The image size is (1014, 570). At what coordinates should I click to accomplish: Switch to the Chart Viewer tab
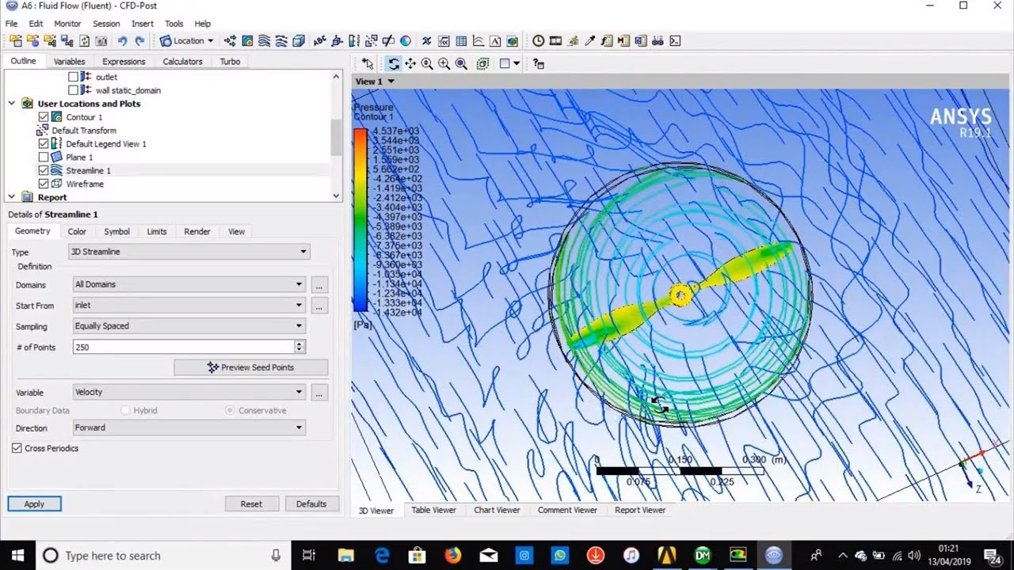point(497,510)
